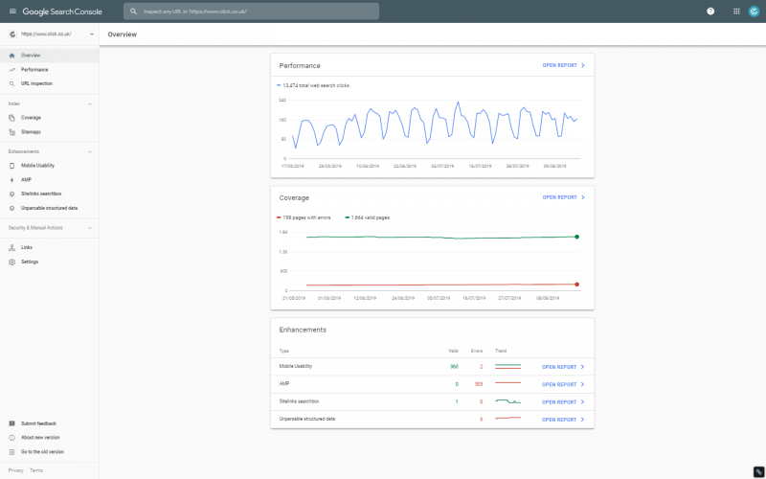Open the help question mark icon

tap(710, 11)
